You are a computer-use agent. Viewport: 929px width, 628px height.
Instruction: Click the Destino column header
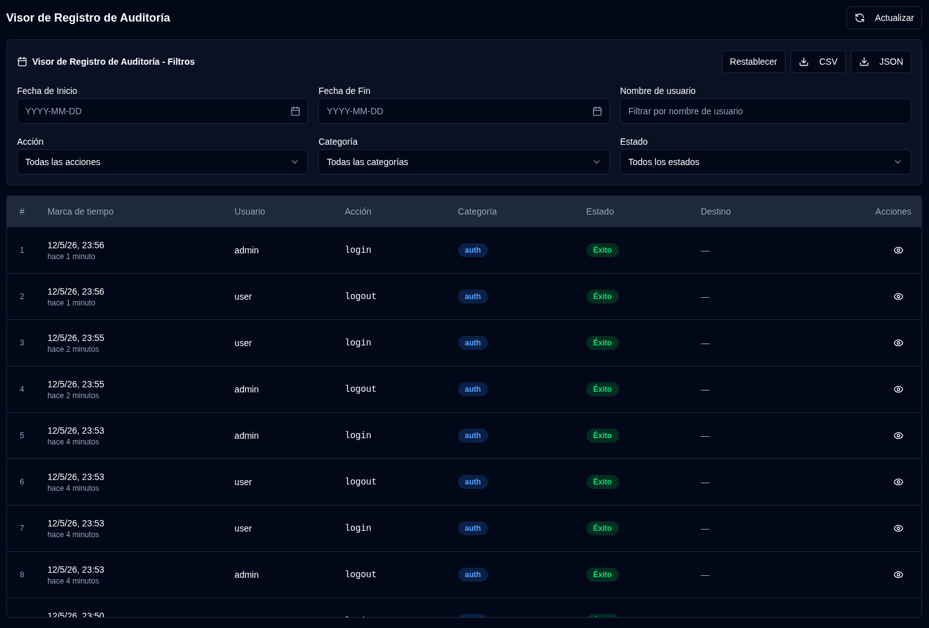coord(715,211)
